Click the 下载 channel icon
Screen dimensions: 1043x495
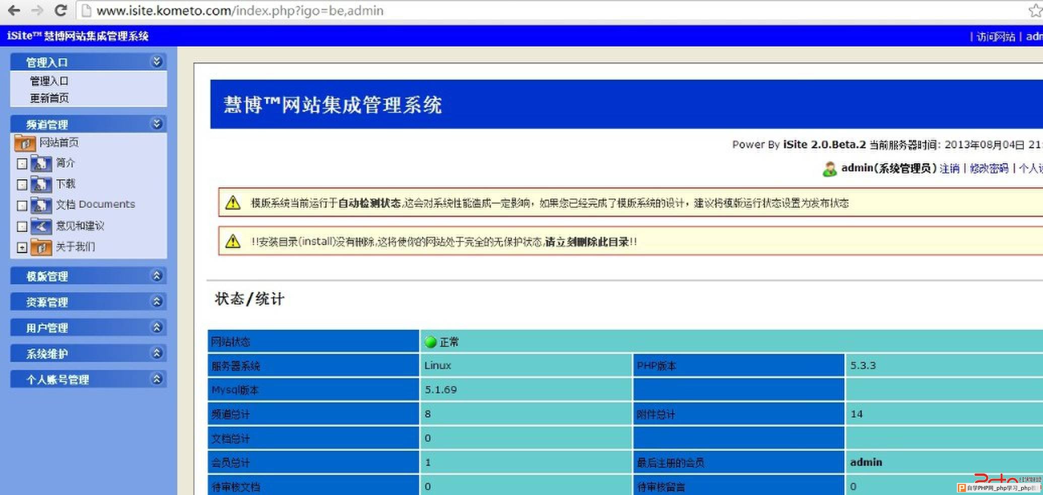pyautogui.click(x=41, y=184)
